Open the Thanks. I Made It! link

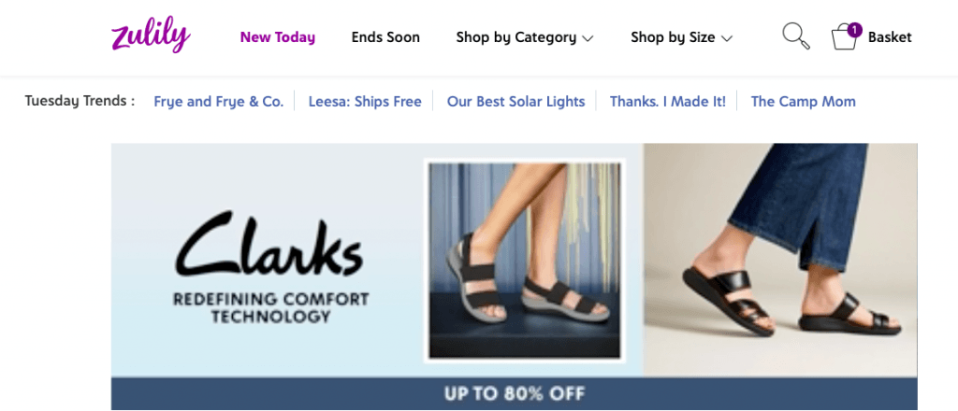[x=668, y=101]
